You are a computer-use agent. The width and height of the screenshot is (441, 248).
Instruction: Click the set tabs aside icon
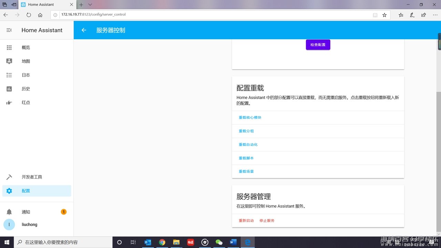[14, 5]
